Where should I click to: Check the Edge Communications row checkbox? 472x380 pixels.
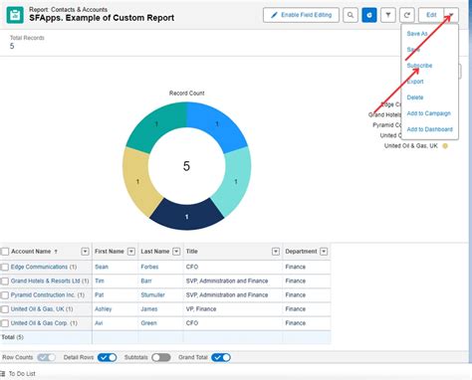click(5, 268)
